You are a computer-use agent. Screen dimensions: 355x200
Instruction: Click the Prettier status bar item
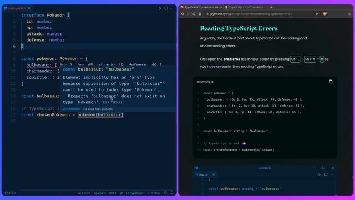[154, 193]
